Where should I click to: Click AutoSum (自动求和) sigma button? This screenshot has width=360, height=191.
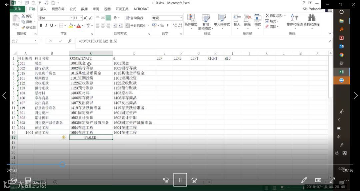(x=274, y=16)
